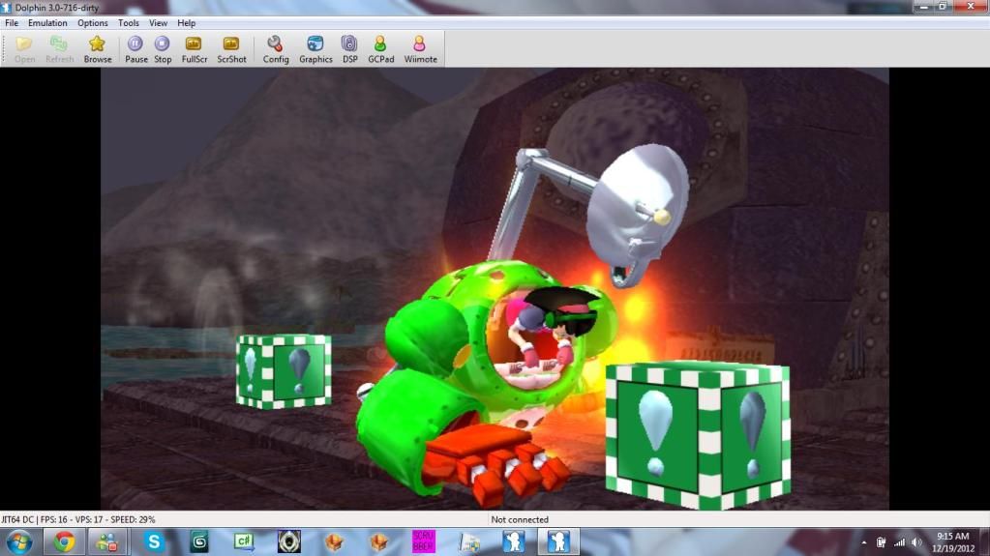Open the C# taskbar application
This screenshot has width=990, height=556.
(x=244, y=542)
